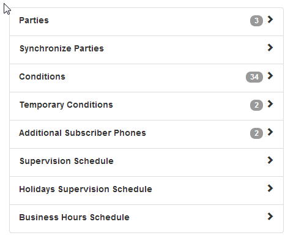Expand the Temporary Conditions chevron
Viewport: 296px width, 238px height.
click(270, 104)
